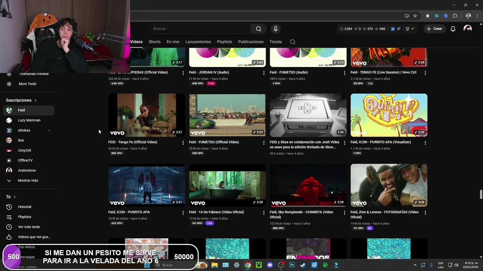483x271 pixels.
Task: Play FEID y Xbox collaboration thumbnail
Action: [308, 115]
